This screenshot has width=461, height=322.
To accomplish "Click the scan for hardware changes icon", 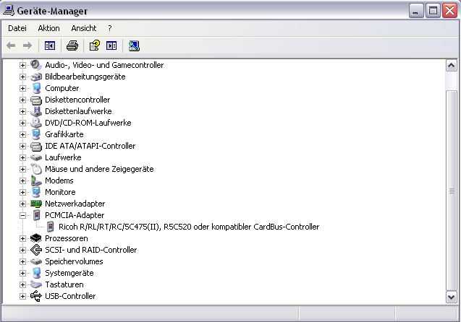I will click(x=134, y=45).
